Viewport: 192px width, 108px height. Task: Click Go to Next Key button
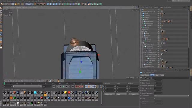69,87
